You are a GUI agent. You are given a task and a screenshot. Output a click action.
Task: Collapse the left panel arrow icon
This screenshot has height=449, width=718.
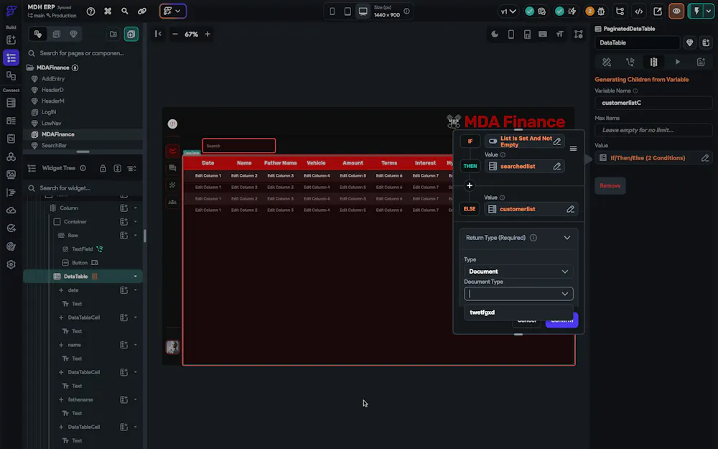coord(158,34)
